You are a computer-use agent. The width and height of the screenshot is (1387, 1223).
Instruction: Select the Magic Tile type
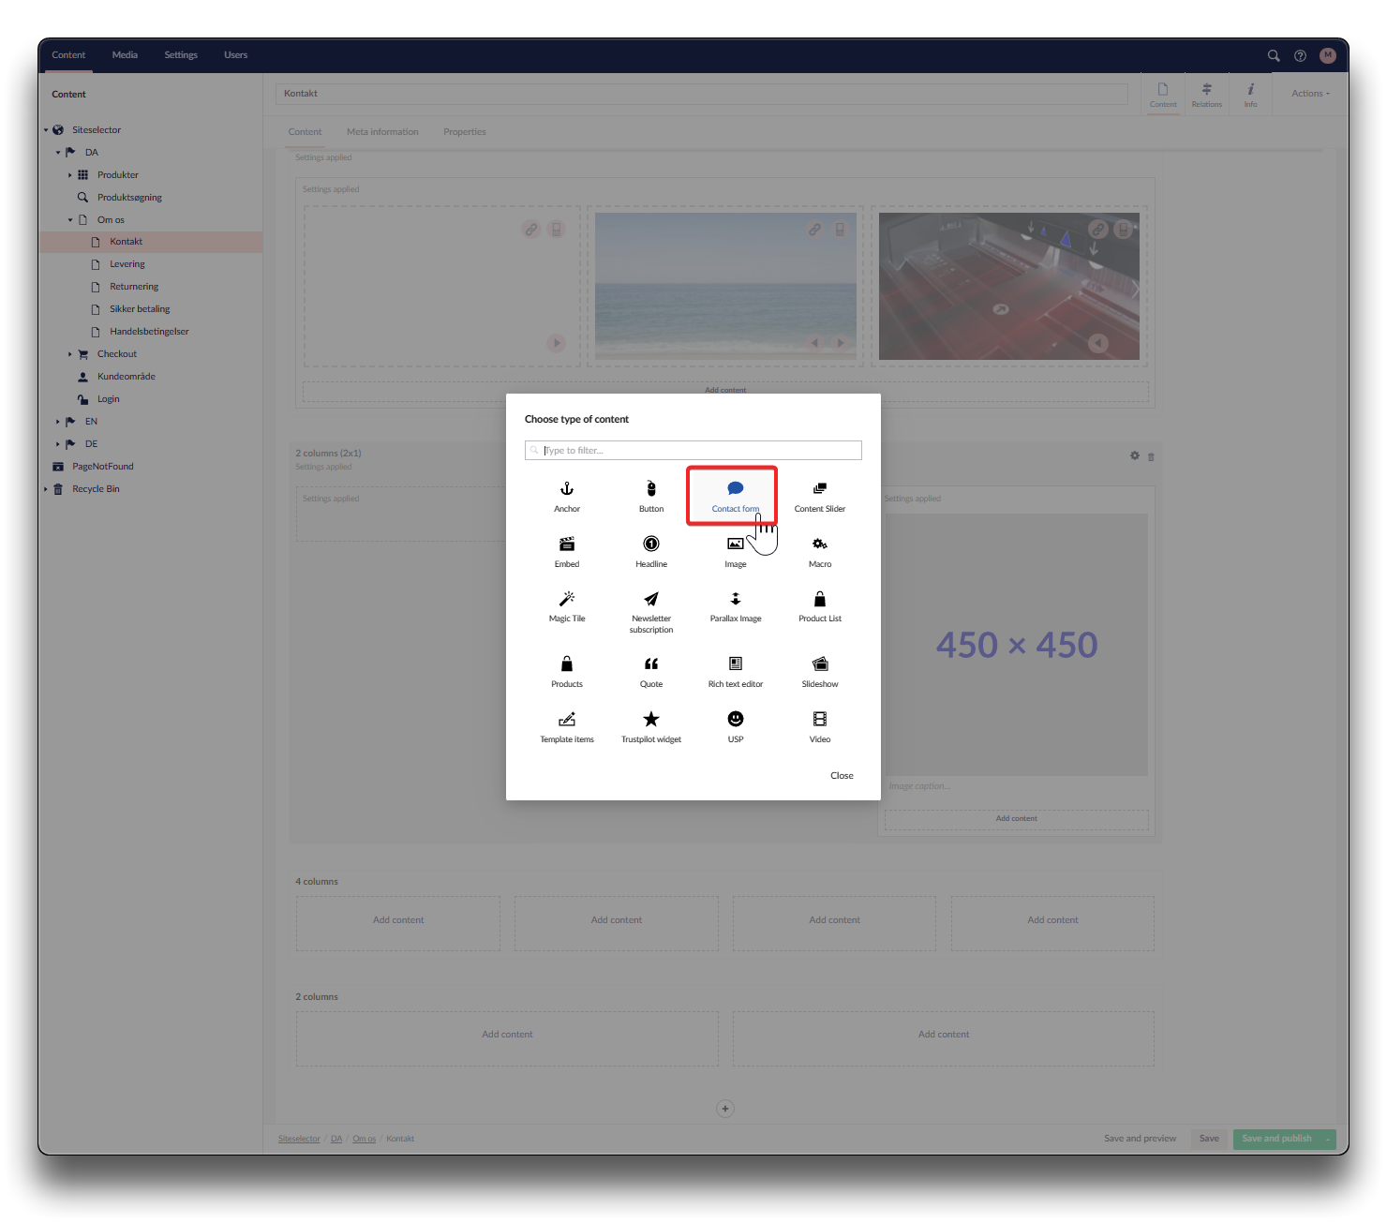[x=567, y=607]
